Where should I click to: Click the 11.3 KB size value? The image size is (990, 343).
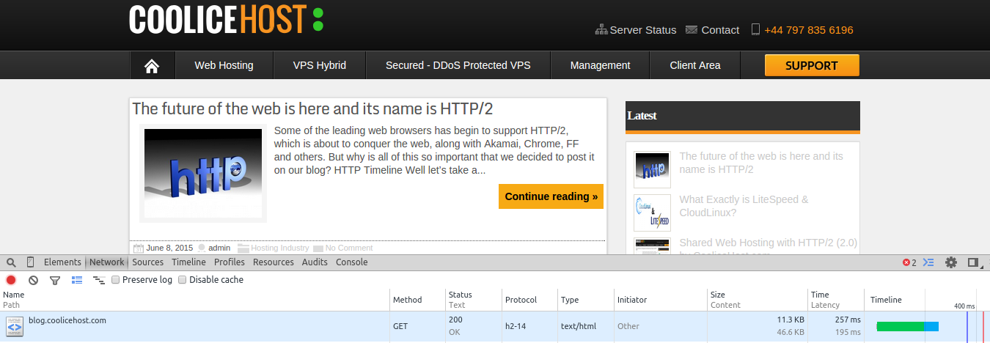click(x=790, y=320)
